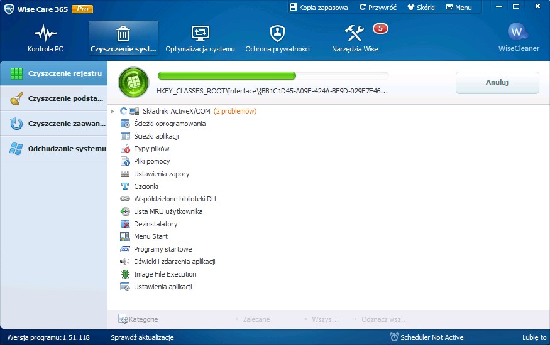The height and width of the screenshot is (345, 550).
Task: Switch to Czyszczenie podstawowe tab
Action: click(x=53, y=98)
